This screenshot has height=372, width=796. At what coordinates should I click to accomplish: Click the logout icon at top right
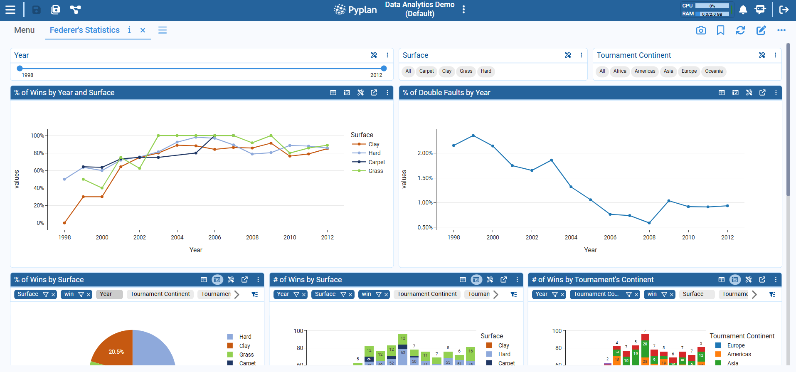[784, 10]
